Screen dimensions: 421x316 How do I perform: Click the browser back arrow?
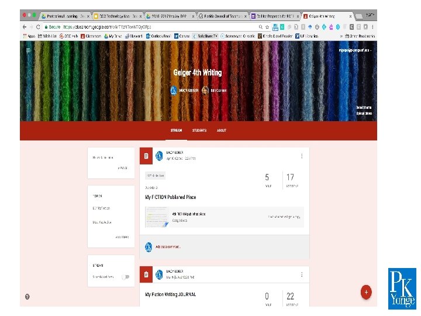(25, 27)
